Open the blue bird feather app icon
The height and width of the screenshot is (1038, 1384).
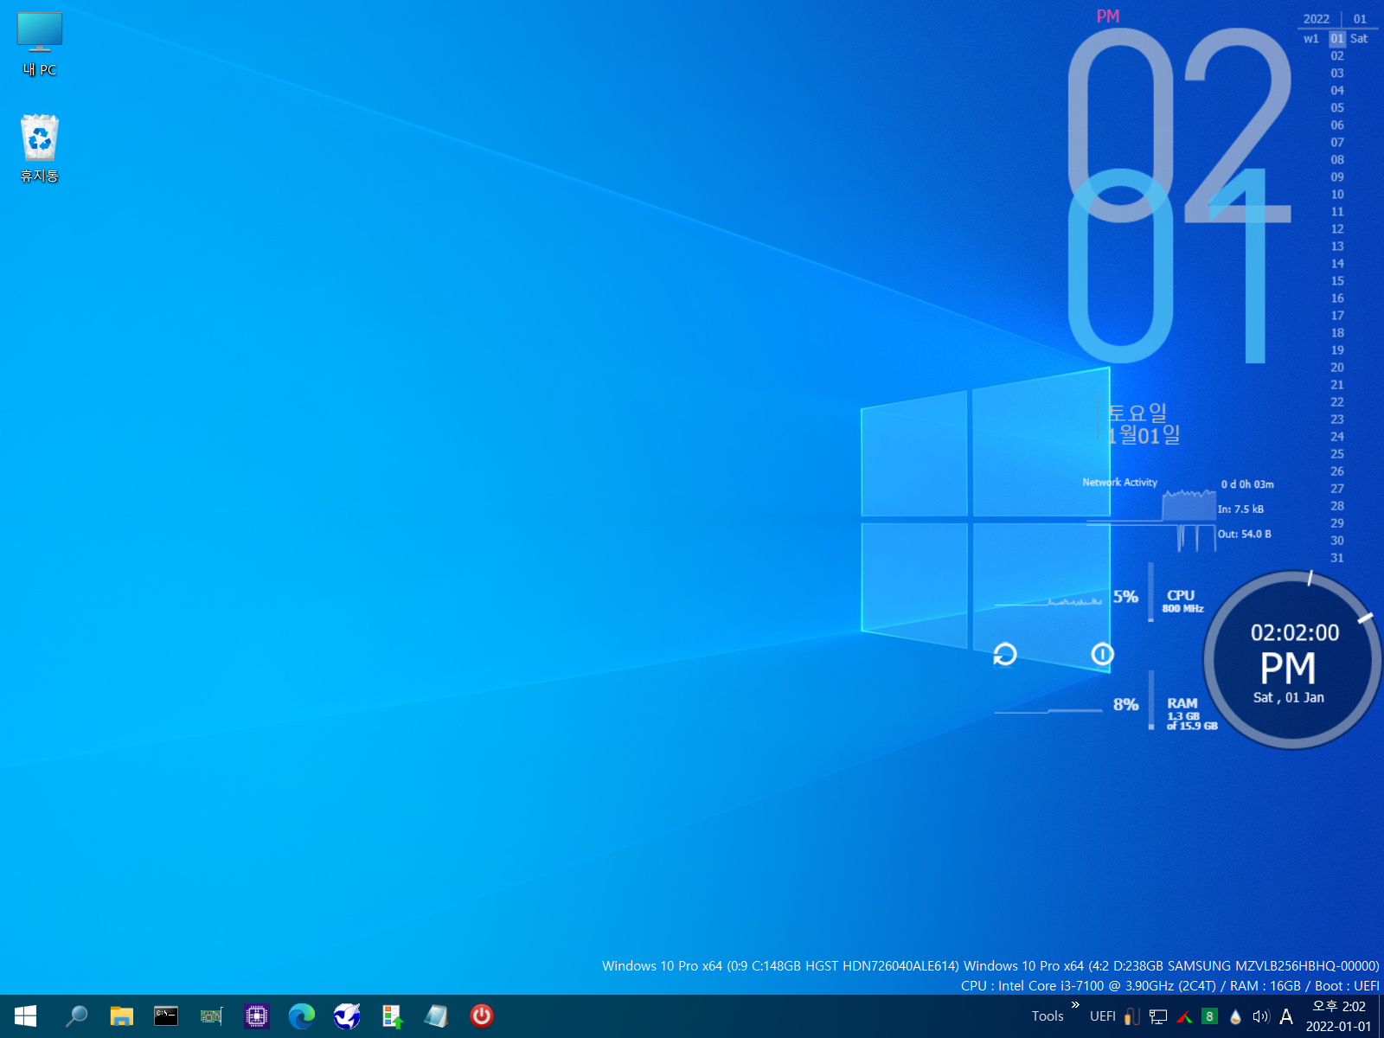tap(347, 1016)
